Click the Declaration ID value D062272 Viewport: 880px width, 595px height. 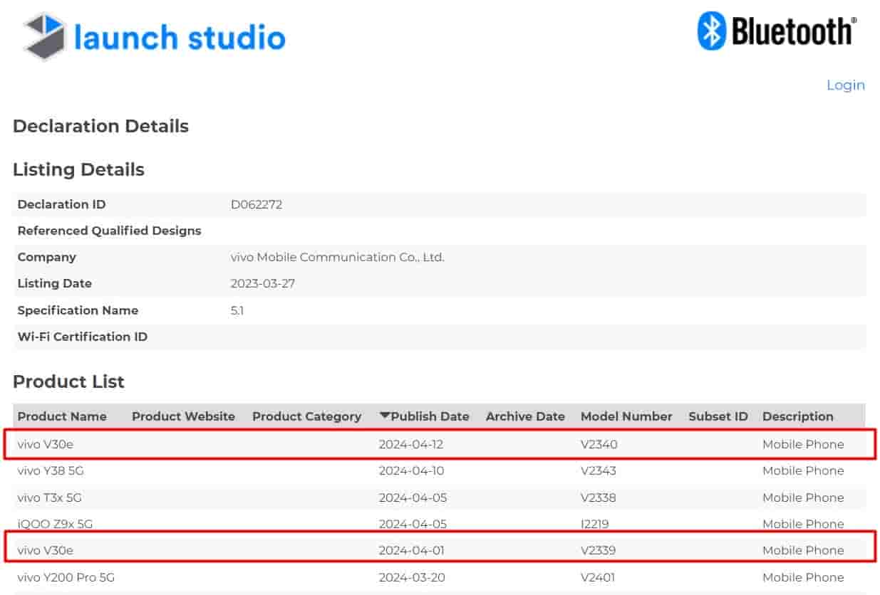[x=257, y=204]
